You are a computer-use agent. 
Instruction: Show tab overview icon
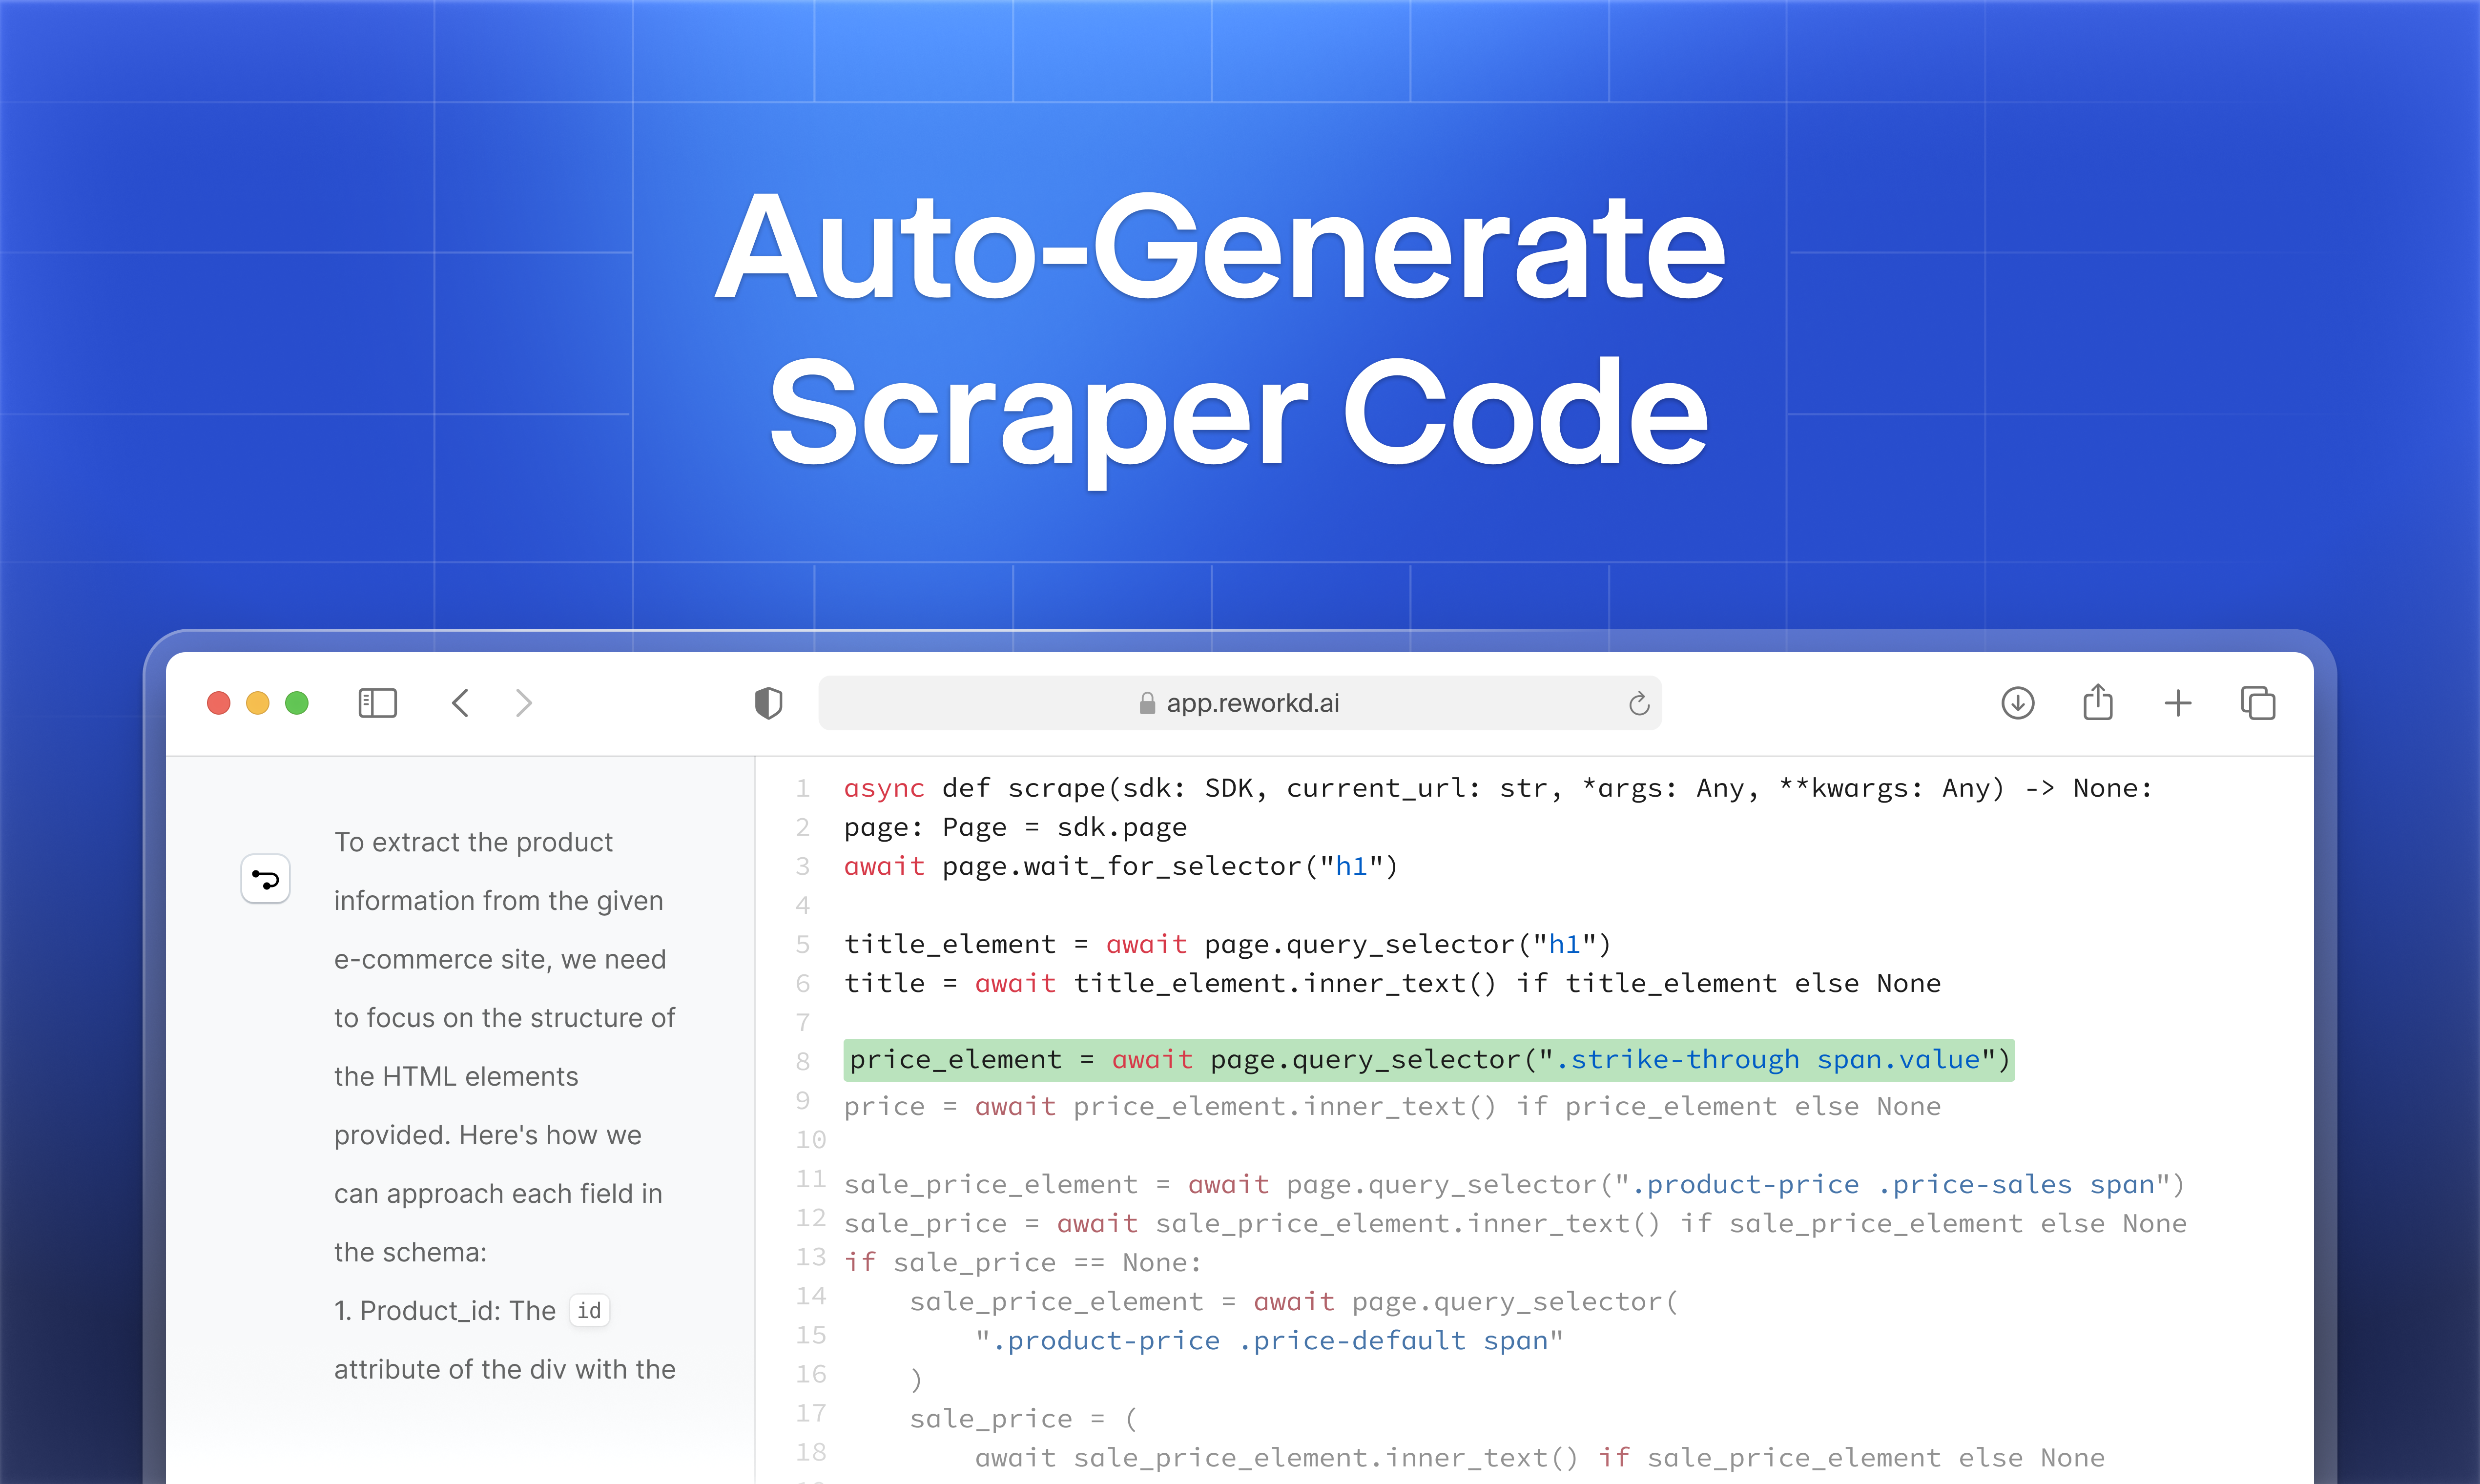coord(2257,703)
